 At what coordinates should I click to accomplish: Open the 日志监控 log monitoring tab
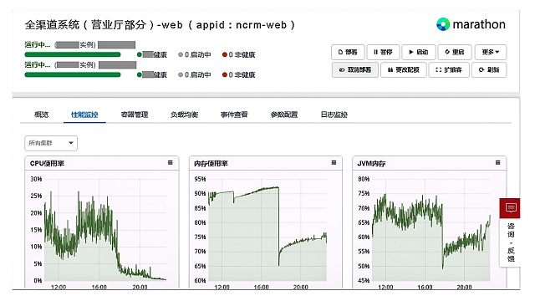click(x=334, y=115)
